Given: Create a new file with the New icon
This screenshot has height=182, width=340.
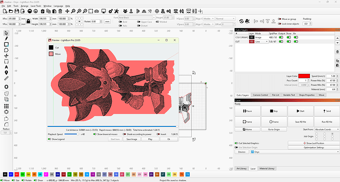Looking at the screenshot, I should pyautogui.click(x=5, y=11).
